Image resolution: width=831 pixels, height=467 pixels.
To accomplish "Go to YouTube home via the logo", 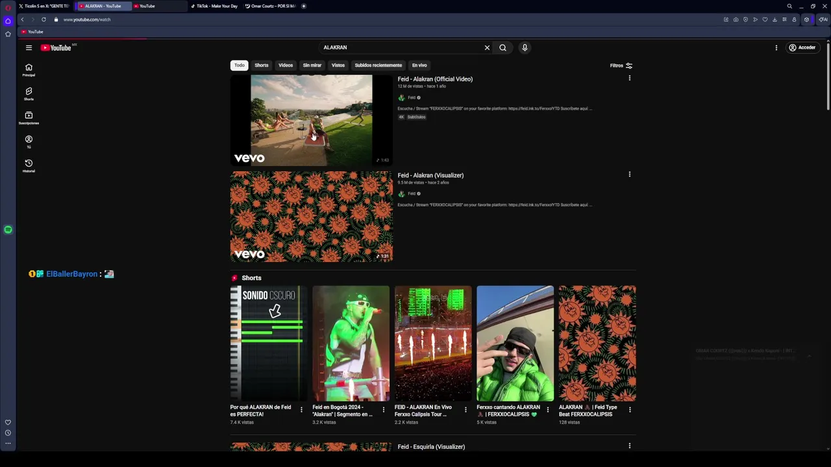I will tap(56, 47).
